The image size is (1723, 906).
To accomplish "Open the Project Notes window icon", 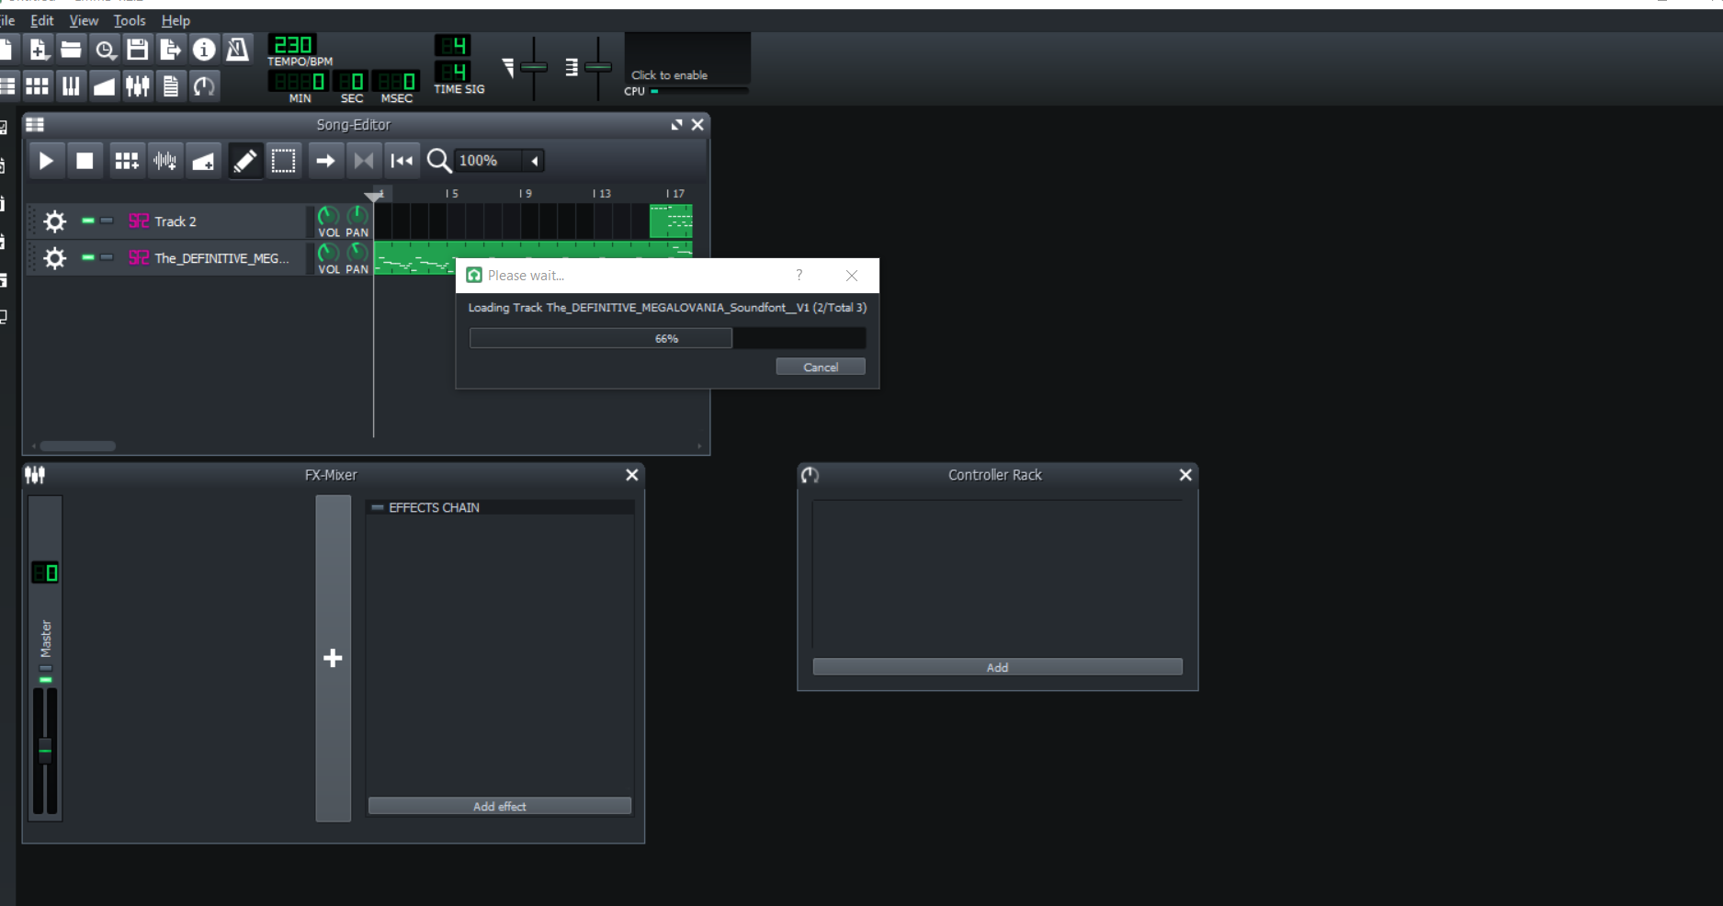I will 171,86.
